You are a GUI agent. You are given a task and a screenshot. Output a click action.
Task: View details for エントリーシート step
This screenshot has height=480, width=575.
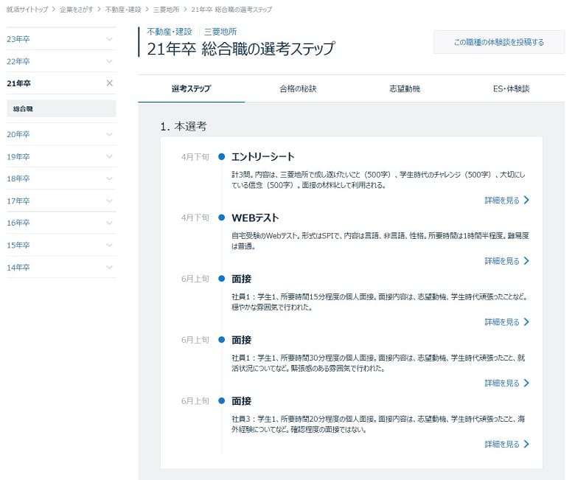click(506, 201)
